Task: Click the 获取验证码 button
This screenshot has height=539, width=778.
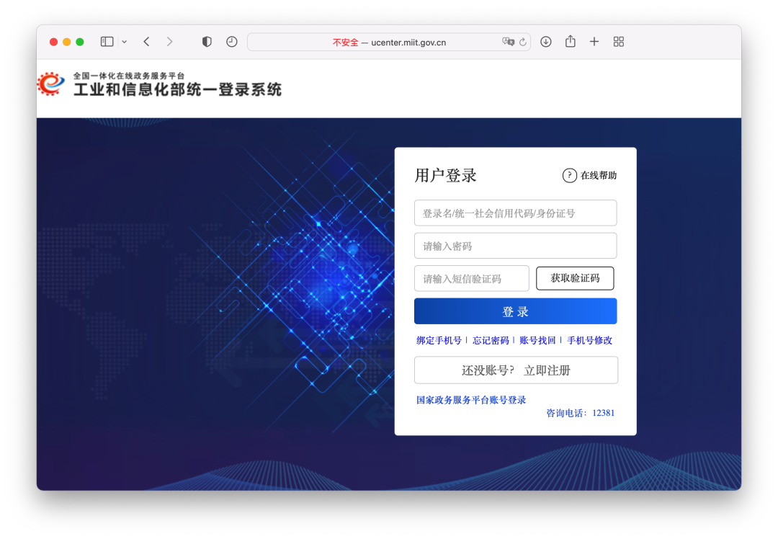Action: 575,278
